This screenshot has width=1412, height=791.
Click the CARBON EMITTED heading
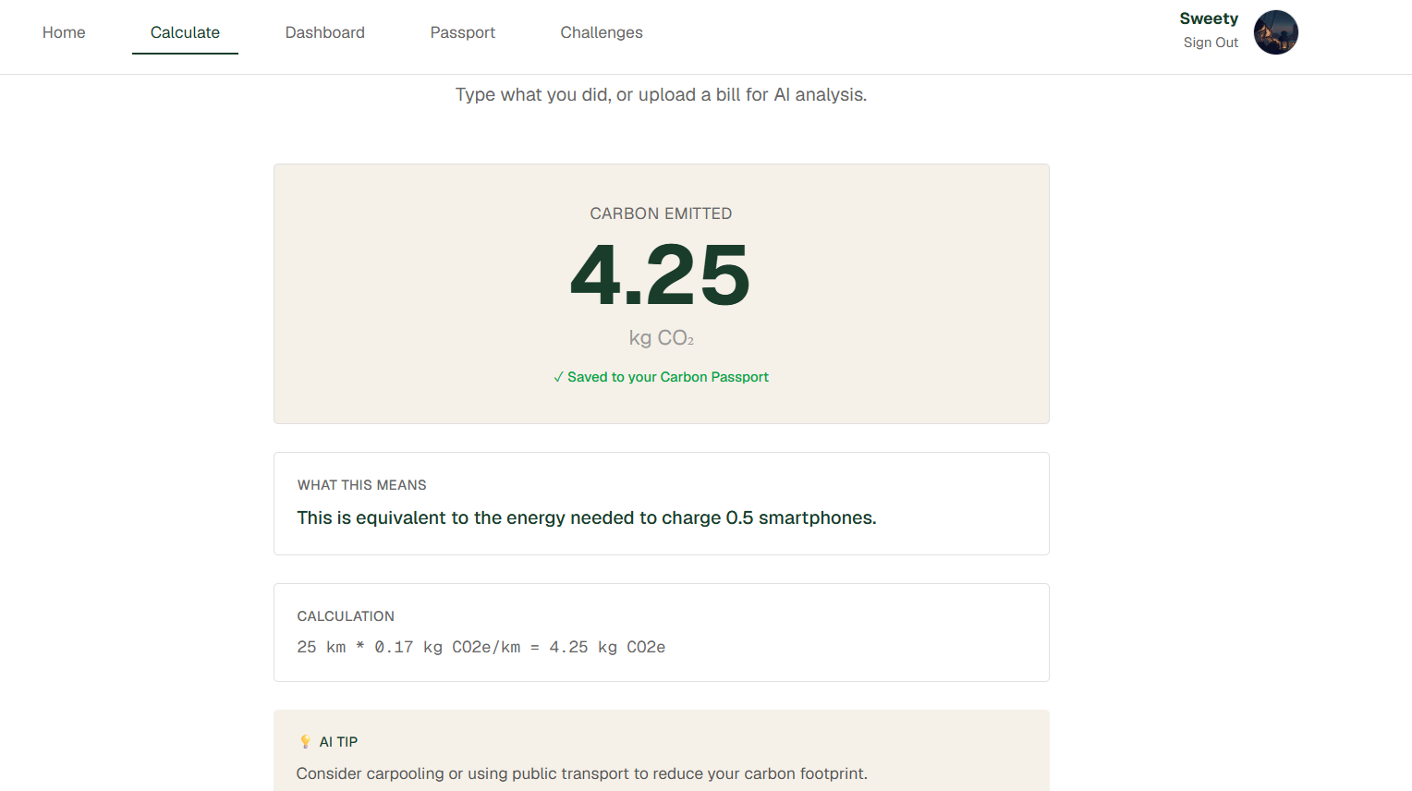(x=661, y=213)
